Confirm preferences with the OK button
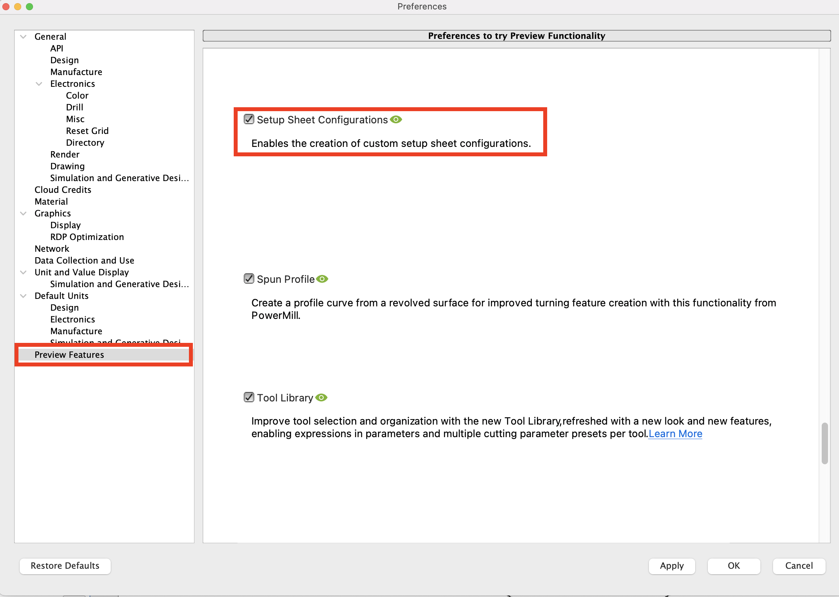Image resolution: width=839 pixels, height=597 pixels. tap(734, 566)
